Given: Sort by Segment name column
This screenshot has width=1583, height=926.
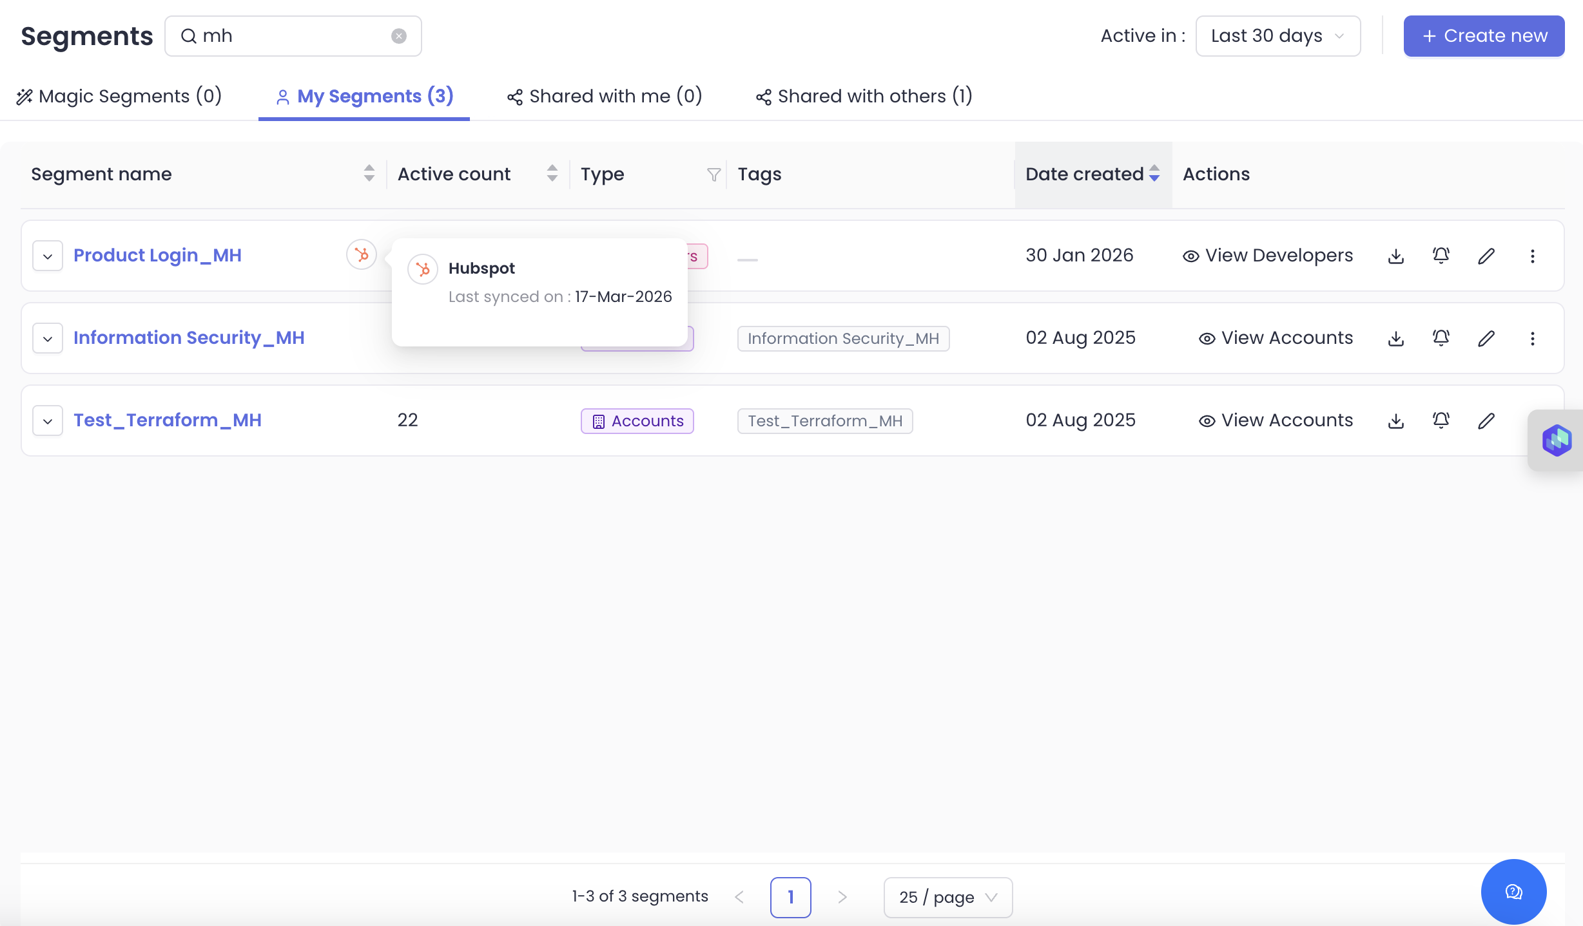Looking at the screenshot, I should pos(369,173).
